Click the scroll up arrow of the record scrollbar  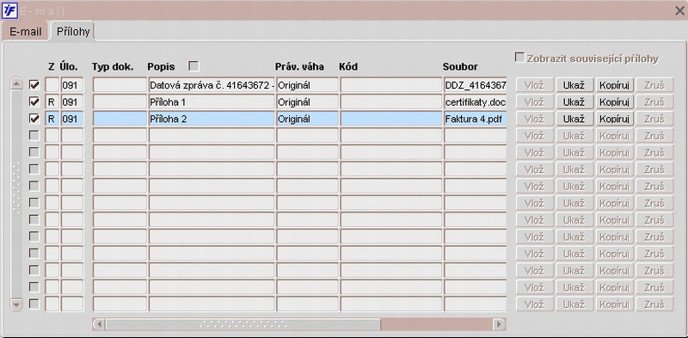click(x=16, y=83)
